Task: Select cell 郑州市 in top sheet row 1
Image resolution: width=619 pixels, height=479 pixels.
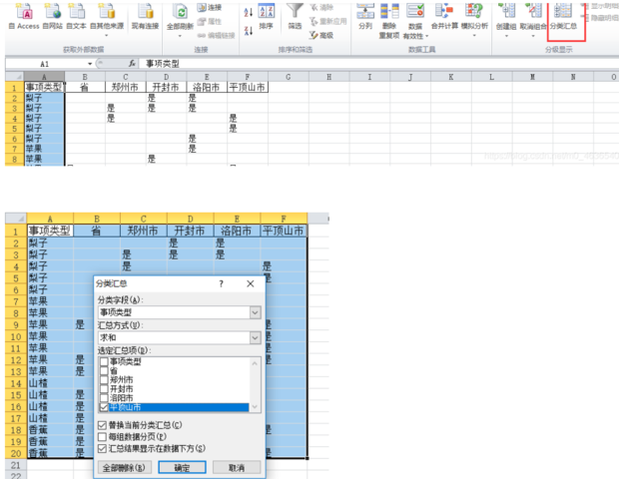Action: point(125,87)
